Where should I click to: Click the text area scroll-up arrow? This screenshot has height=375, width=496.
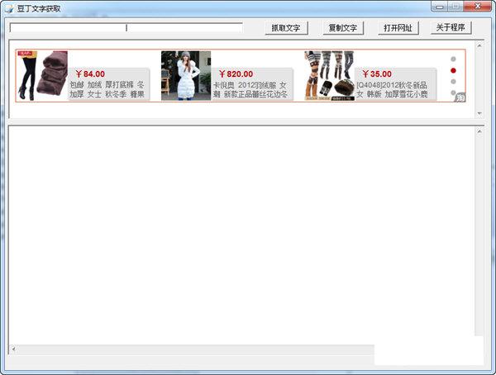coord(479,131)
